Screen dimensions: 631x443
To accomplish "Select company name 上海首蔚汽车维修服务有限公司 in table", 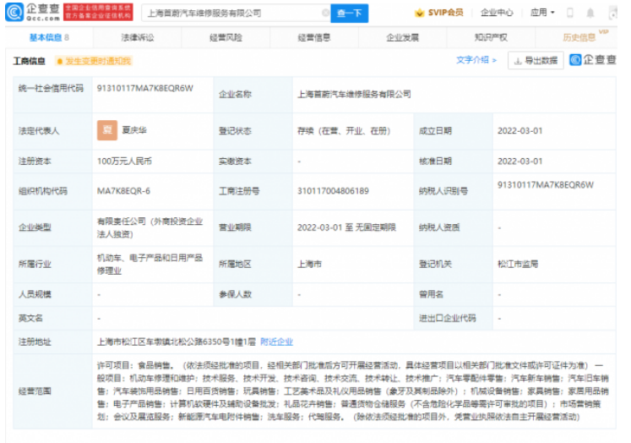I will tap(354, 94).
